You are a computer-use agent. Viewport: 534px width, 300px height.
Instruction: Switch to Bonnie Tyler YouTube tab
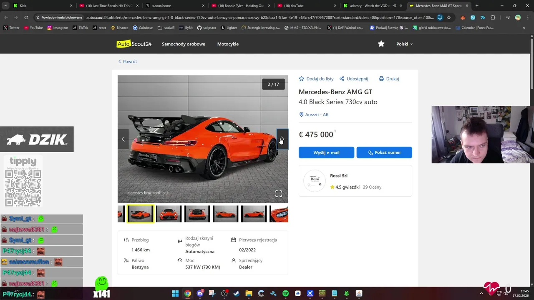[x=240, y=6]
